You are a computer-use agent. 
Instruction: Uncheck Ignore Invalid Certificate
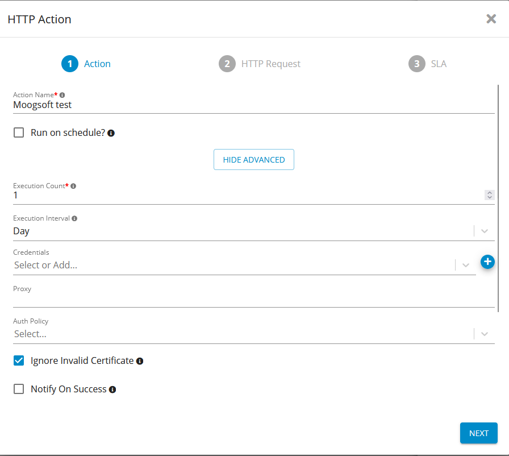click(x=19, y=360)
